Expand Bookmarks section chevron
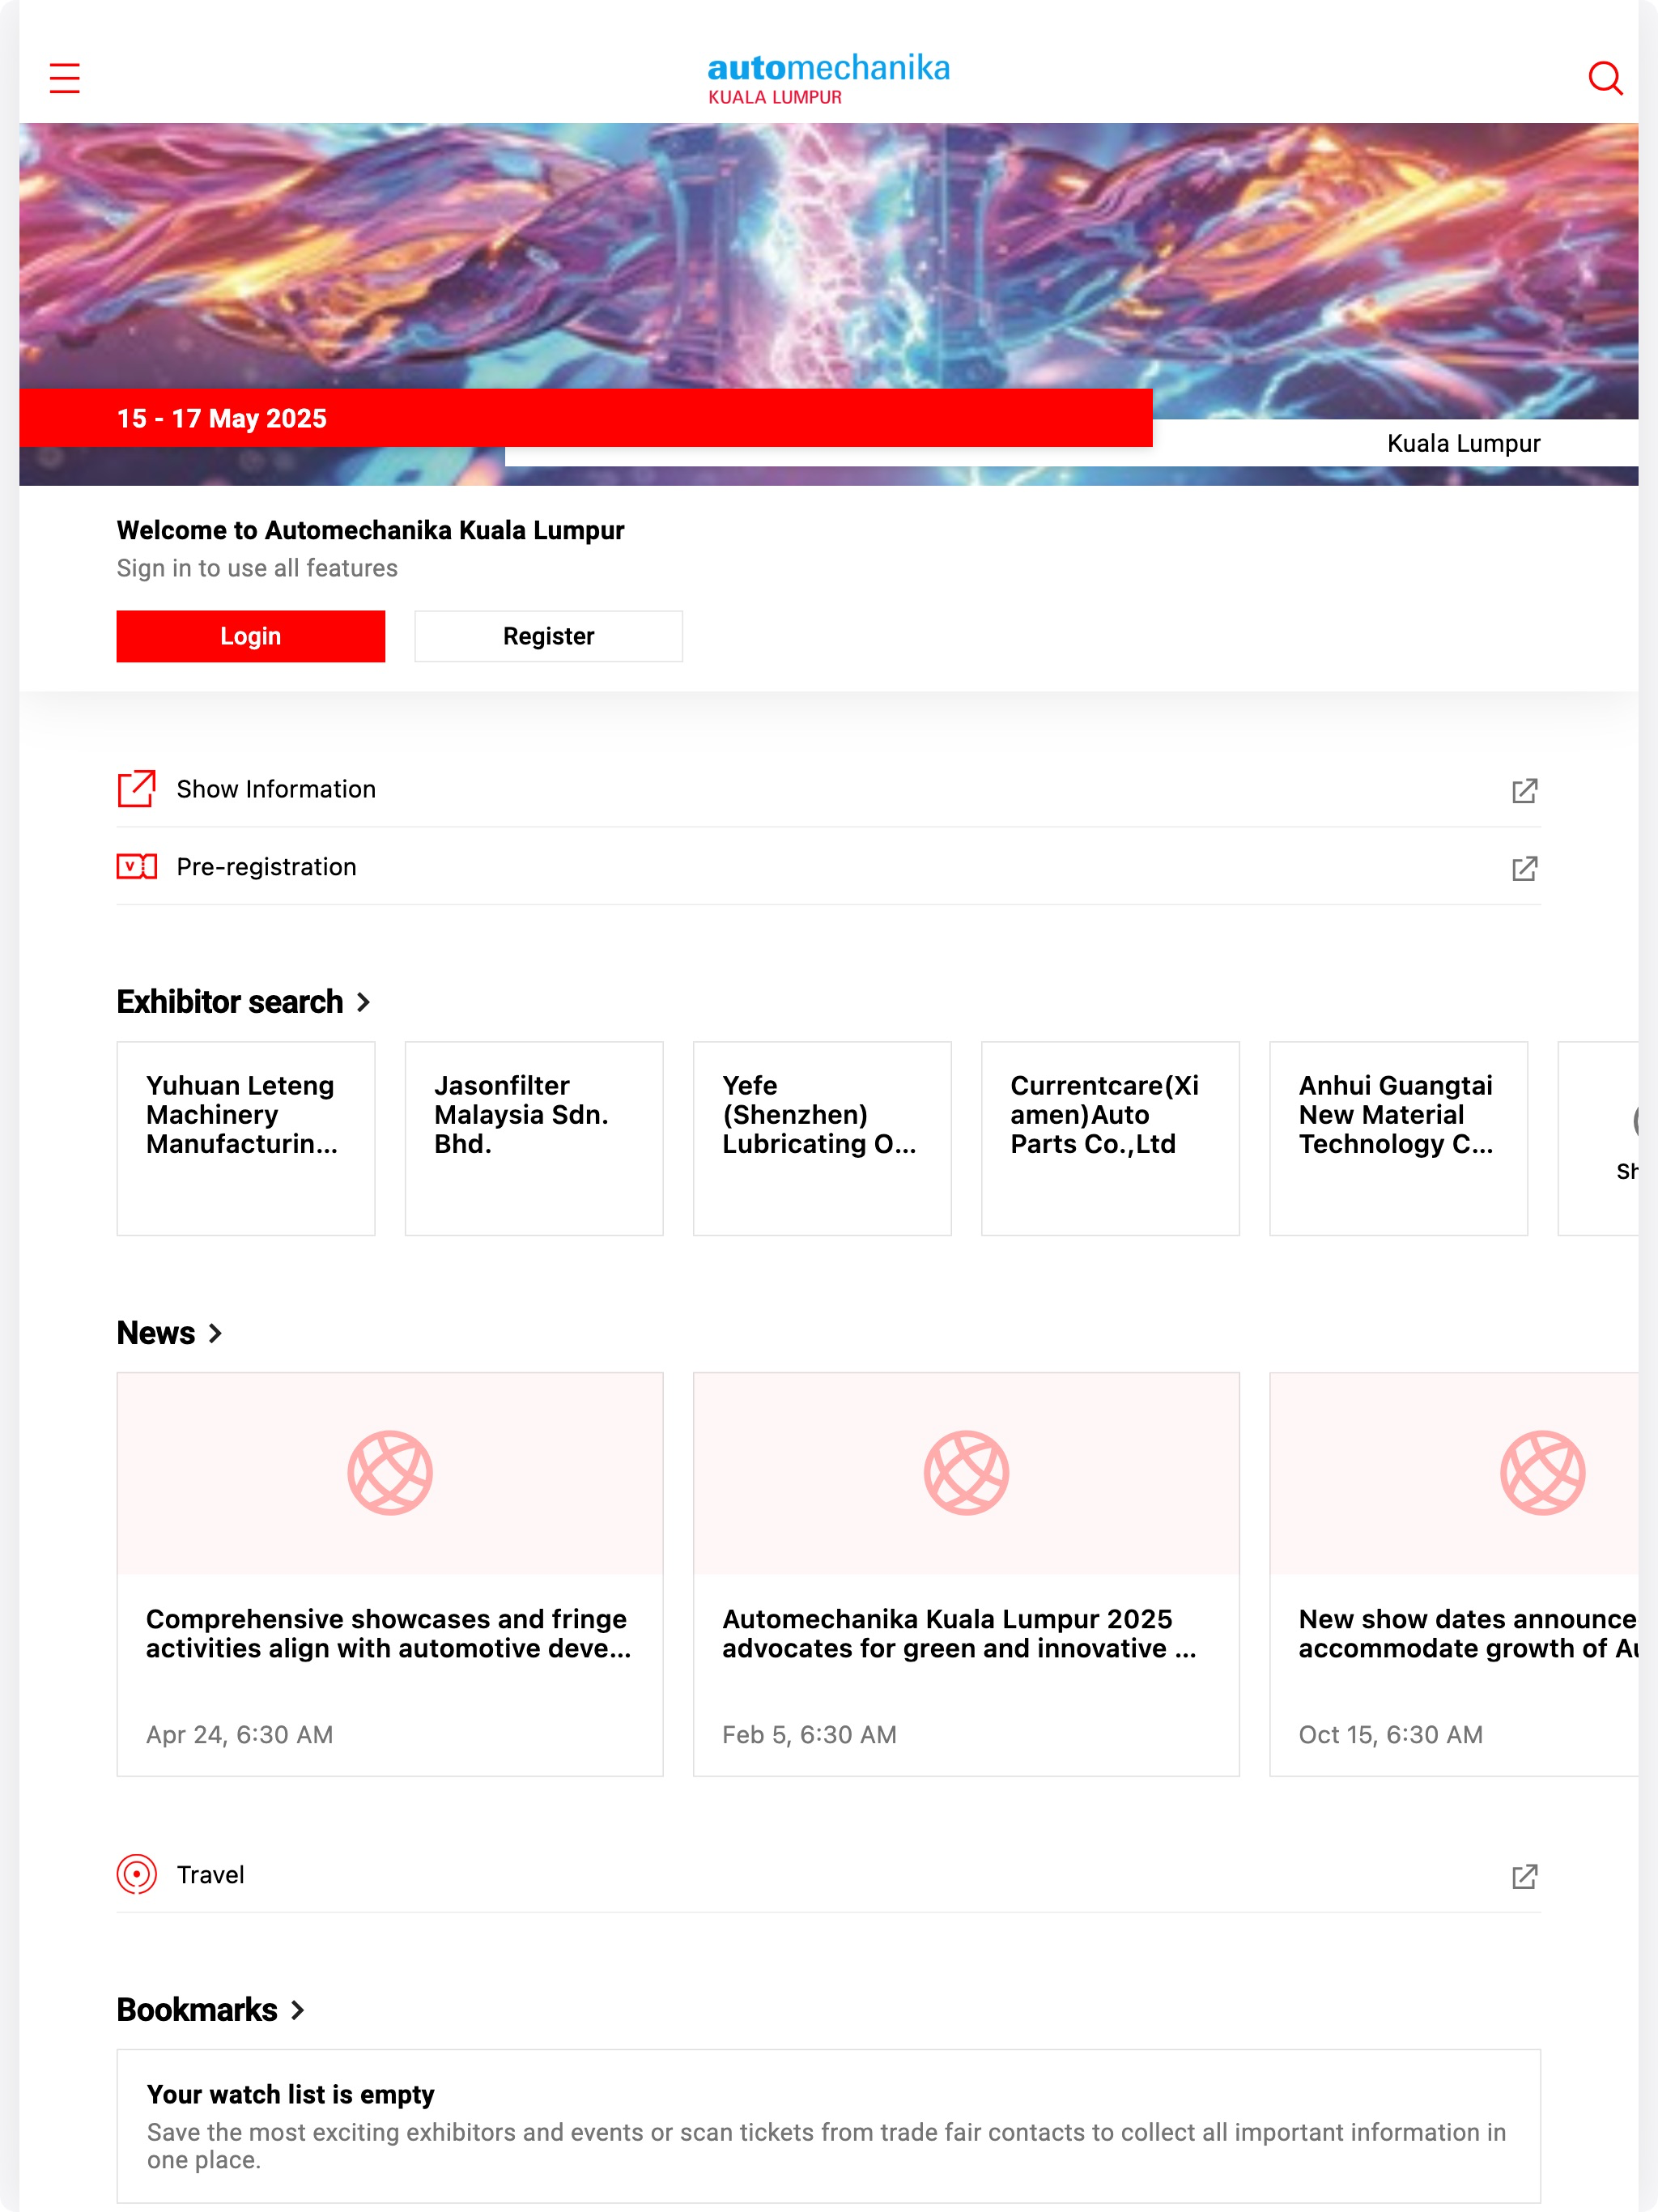Image resolution: width=1658 pixels, height=2212 pixels. (x=297, y=2010)
